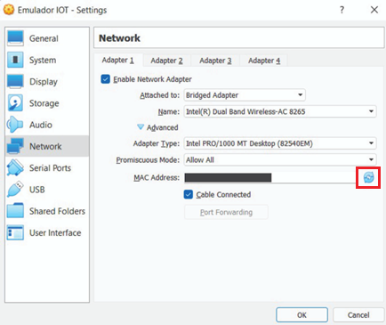Open Shared Folders settings

click(47, 211)
